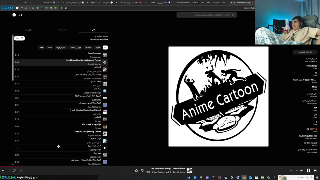Switch to the التالي (Up next) tab
The width and height of the screenshot is (320, 180).
click(x=93, y=30)
